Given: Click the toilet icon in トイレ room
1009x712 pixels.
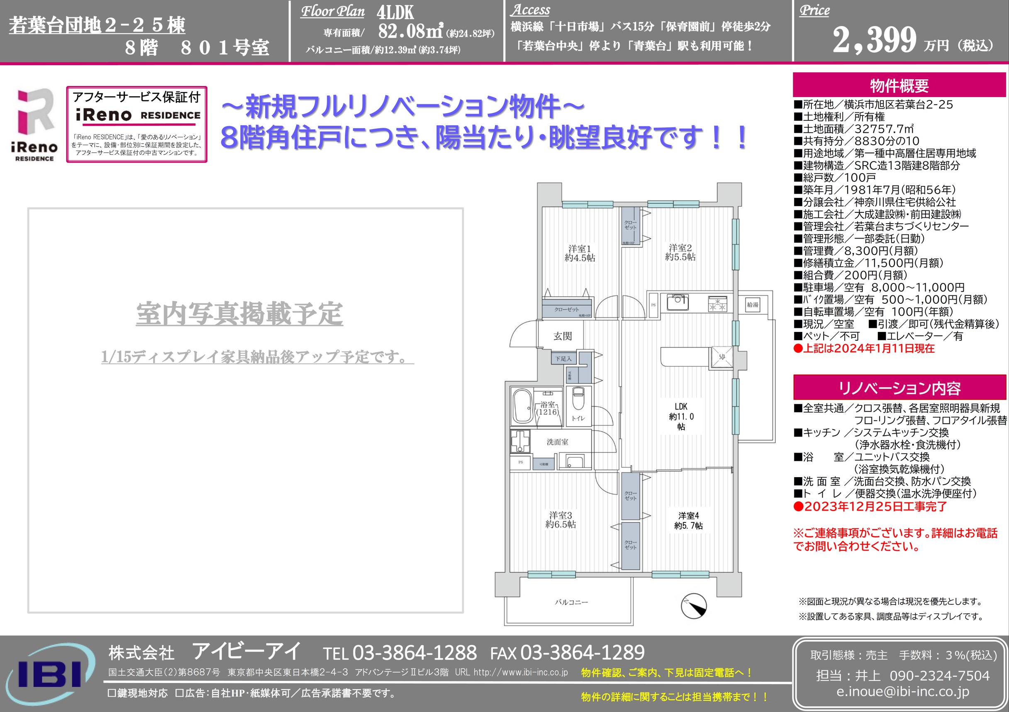Looking at the screenshot, I should point(578,399).
